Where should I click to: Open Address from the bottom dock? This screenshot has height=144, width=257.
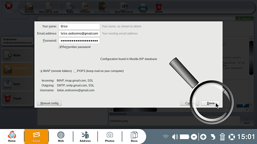click(85, 137)
